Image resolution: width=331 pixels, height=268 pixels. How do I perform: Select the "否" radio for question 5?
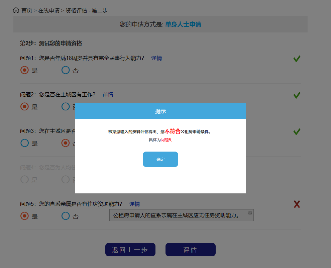point(66,216)
